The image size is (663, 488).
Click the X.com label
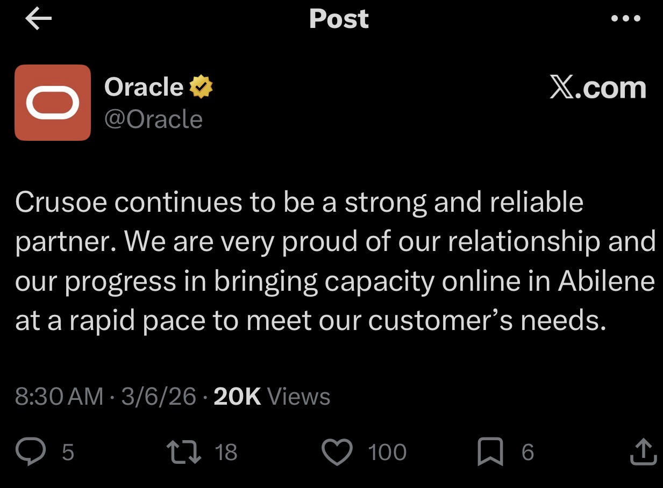pyautogui.click(x=597, y=88)
